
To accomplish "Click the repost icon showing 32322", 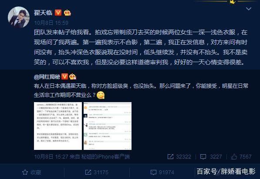I will pyautogui.click(x=179, y=156).
